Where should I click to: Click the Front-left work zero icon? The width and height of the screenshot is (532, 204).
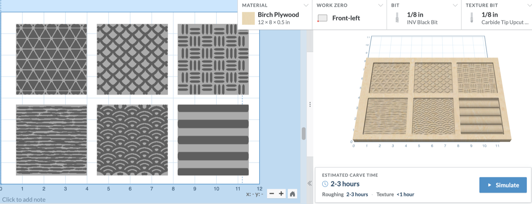point(323,18)
